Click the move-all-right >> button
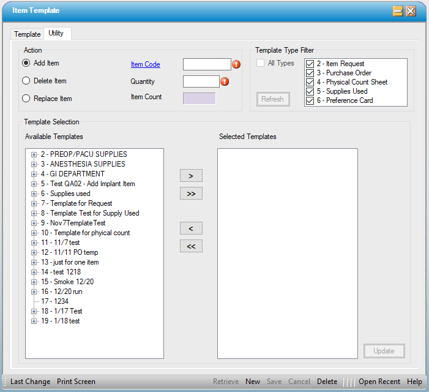This screenshot has width=429, height=392. click(x=191, y=194)
